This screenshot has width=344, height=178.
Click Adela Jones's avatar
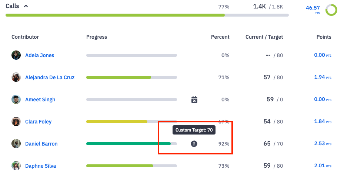pyautogui.click(x=16, y=55)
